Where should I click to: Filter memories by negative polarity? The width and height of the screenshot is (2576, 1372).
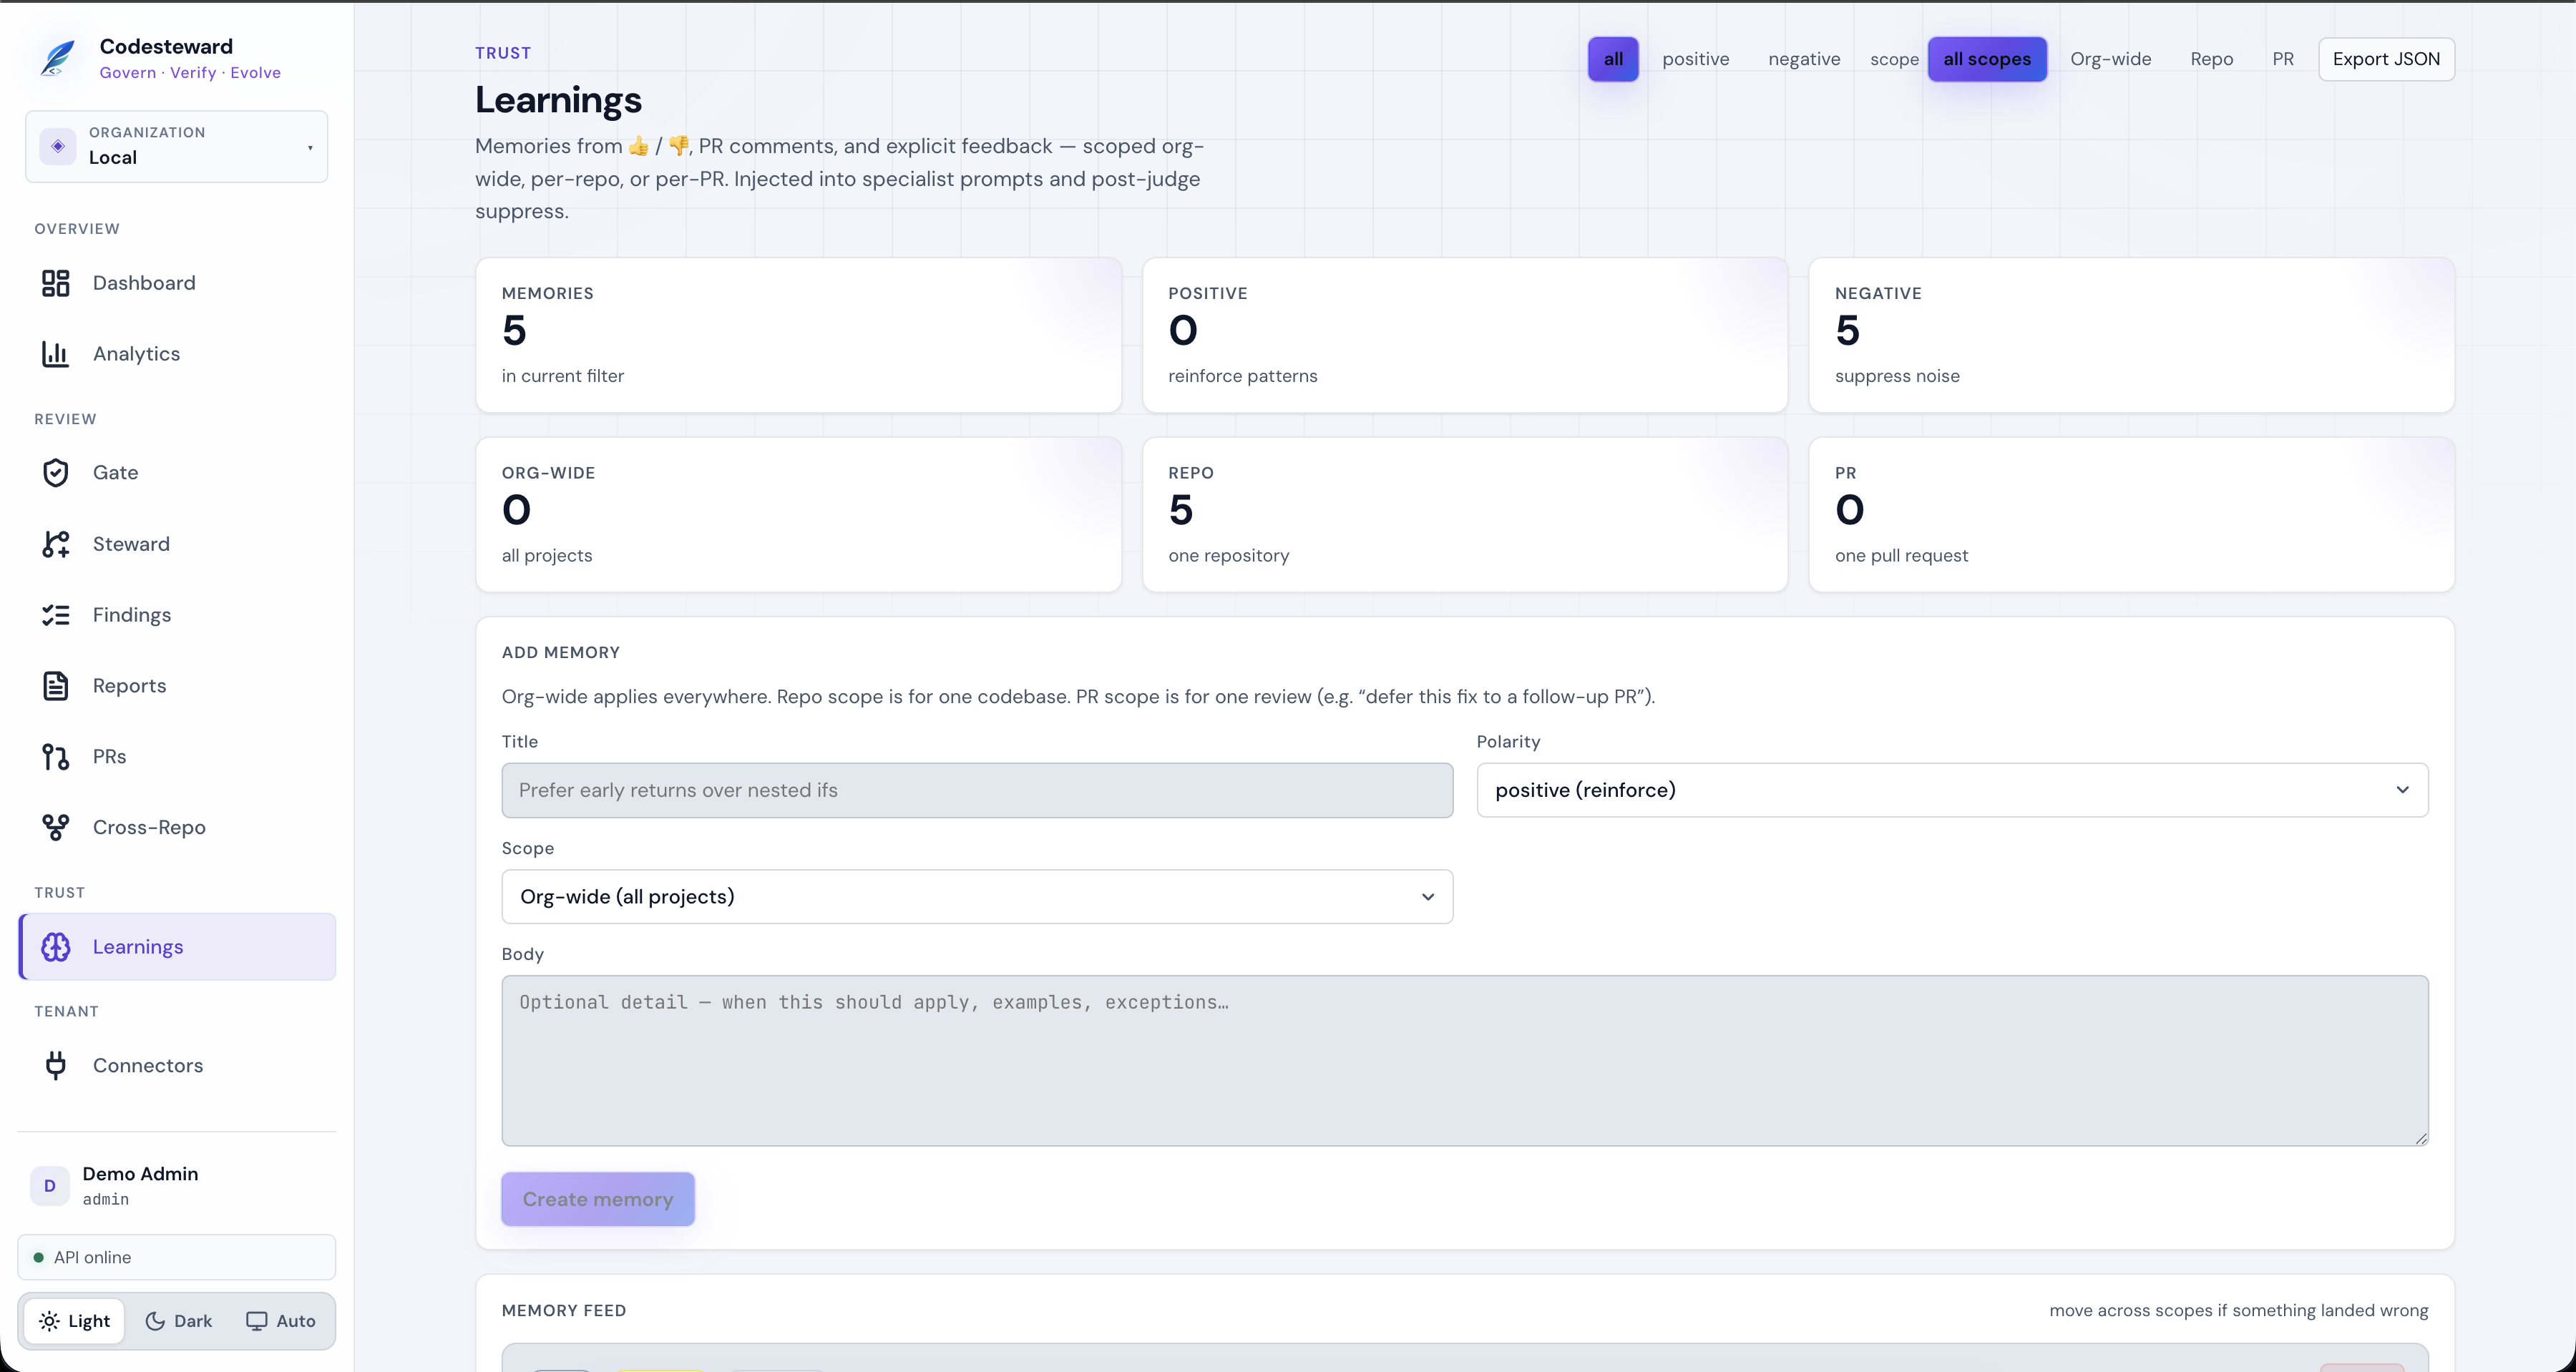click(x=1804, y=59)
